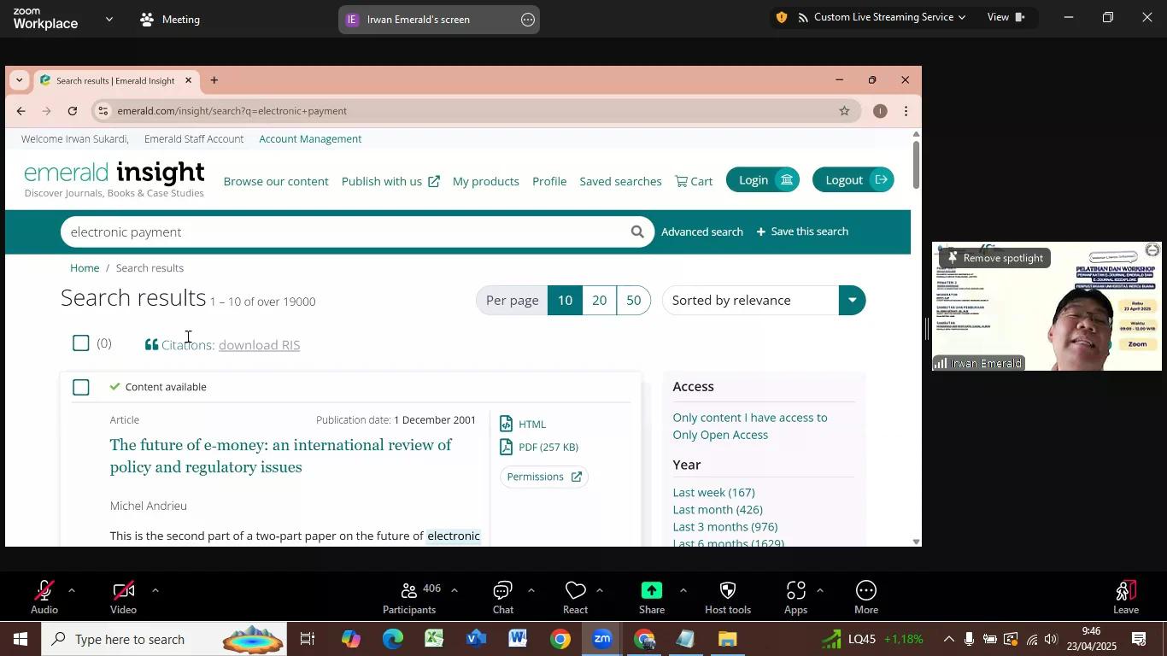Expand the Sorted by relevance dropdown

[851, 300]
